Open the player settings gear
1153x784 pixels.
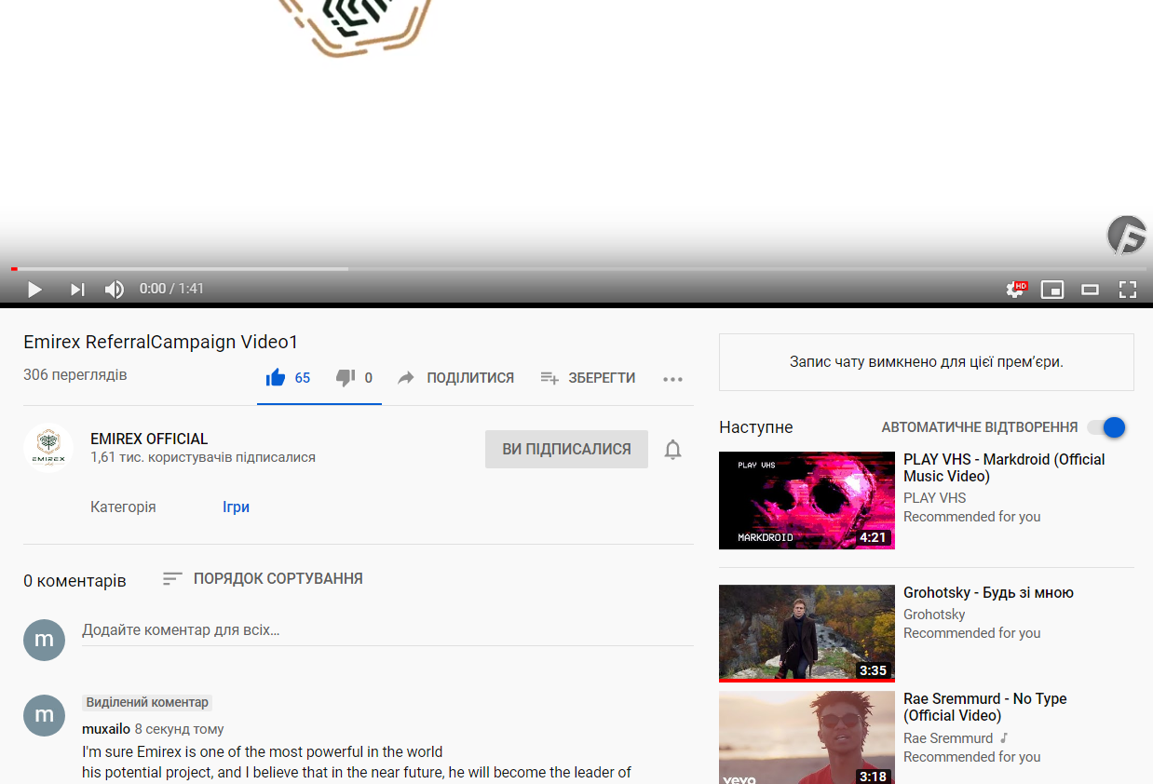tap(1015, 290)
